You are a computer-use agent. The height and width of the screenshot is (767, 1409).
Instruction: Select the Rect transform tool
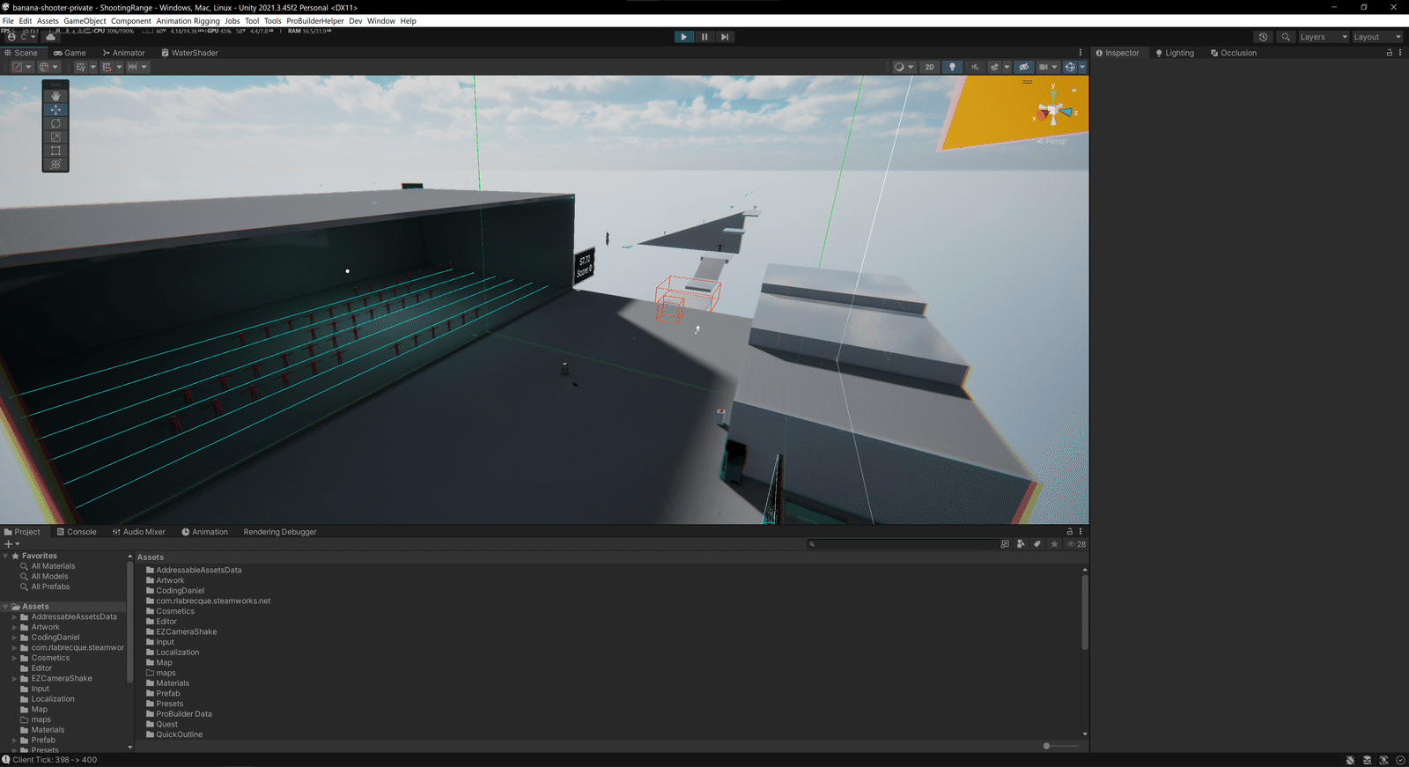[x=55, y=151]
